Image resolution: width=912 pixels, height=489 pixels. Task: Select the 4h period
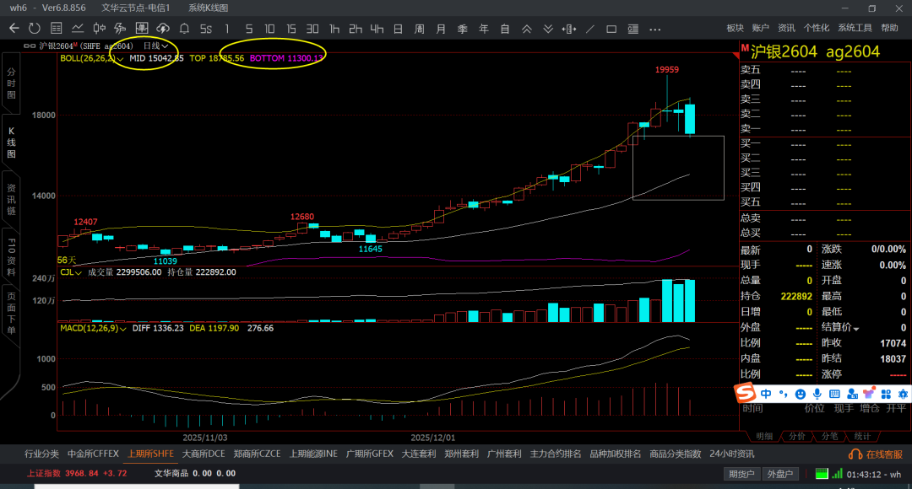(377, 29)
